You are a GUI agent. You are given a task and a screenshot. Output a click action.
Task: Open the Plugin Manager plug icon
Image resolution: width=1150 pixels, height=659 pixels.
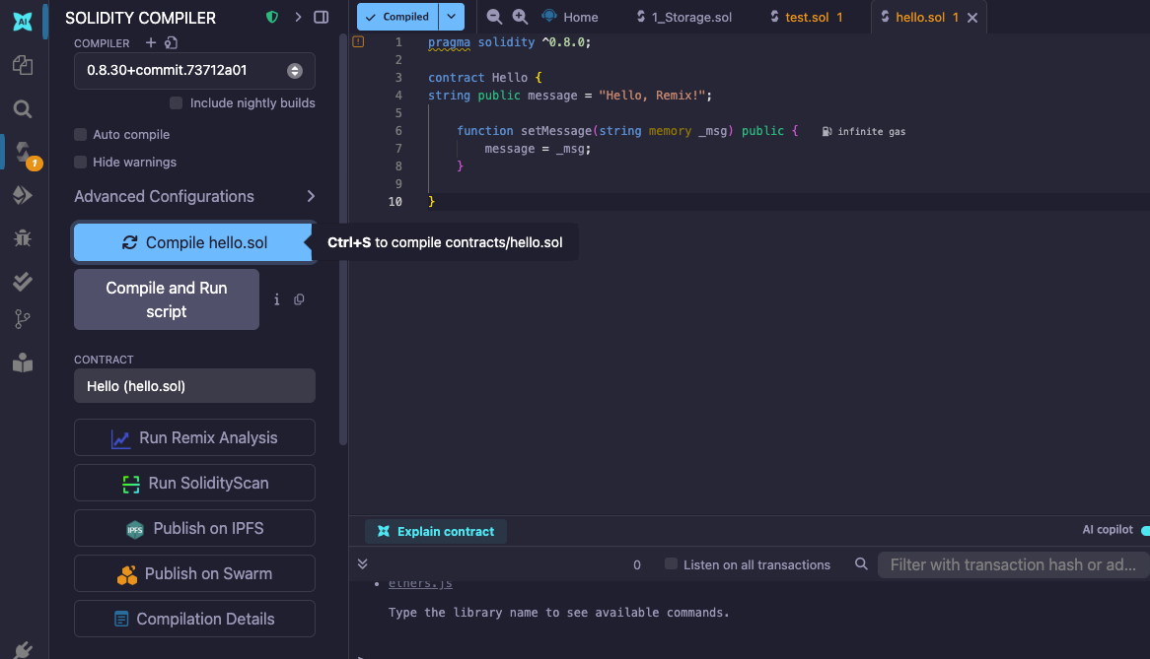pos(22,649)
